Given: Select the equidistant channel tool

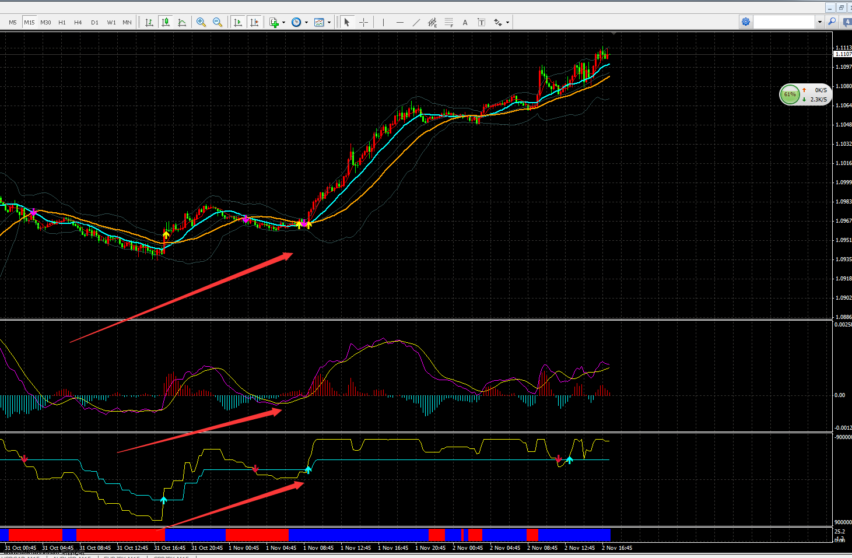Looking at the screenshot, I should tap(432, 22).
